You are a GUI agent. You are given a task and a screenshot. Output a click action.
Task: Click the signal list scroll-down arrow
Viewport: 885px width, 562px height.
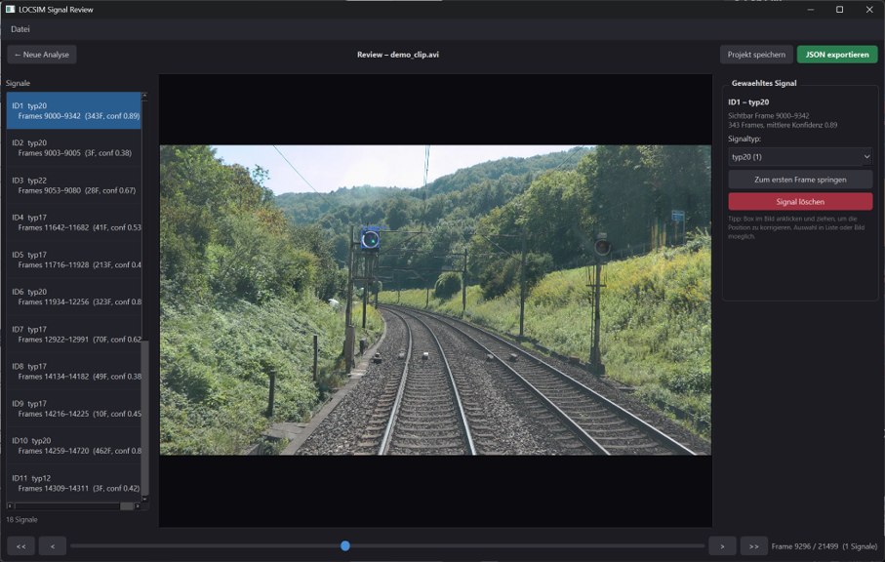(145, 499)
